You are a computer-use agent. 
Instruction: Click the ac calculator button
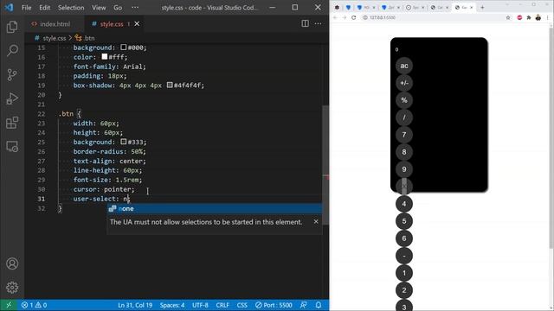404,66
